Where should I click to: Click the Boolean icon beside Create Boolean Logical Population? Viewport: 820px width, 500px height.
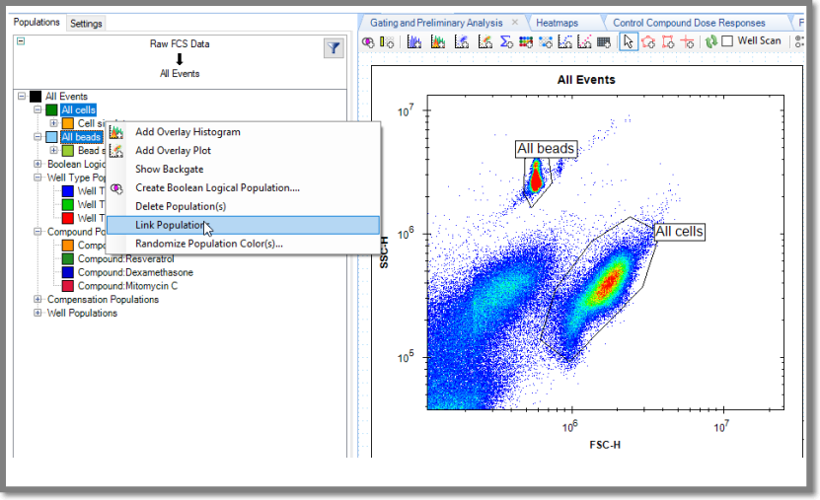tap(116, 188)
